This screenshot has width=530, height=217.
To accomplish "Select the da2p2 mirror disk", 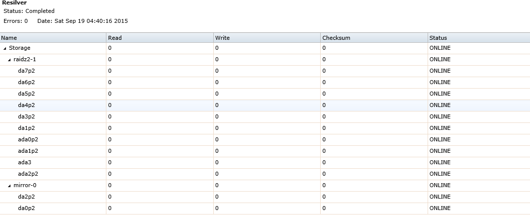I will [26, 197].
